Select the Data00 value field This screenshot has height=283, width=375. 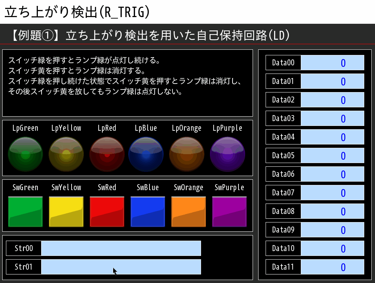[332, 63]
